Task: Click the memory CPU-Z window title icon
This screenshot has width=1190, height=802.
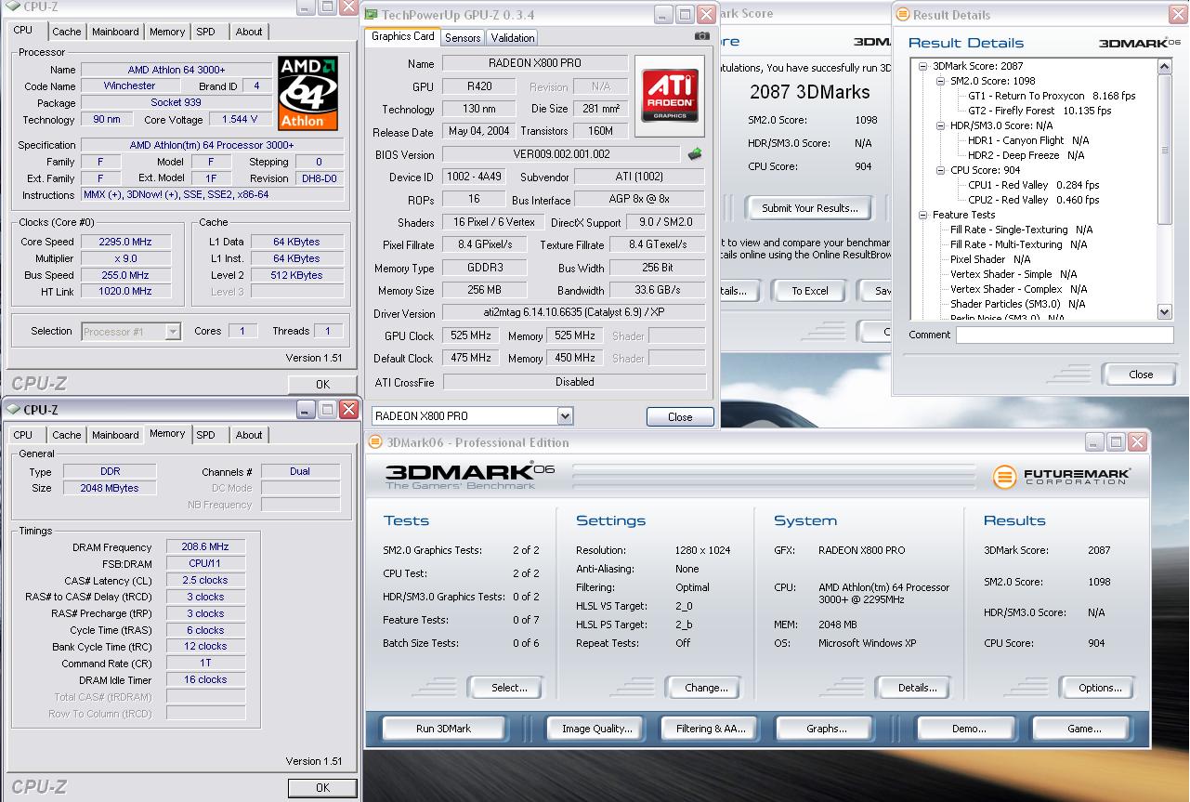Action: pos(13,410)
